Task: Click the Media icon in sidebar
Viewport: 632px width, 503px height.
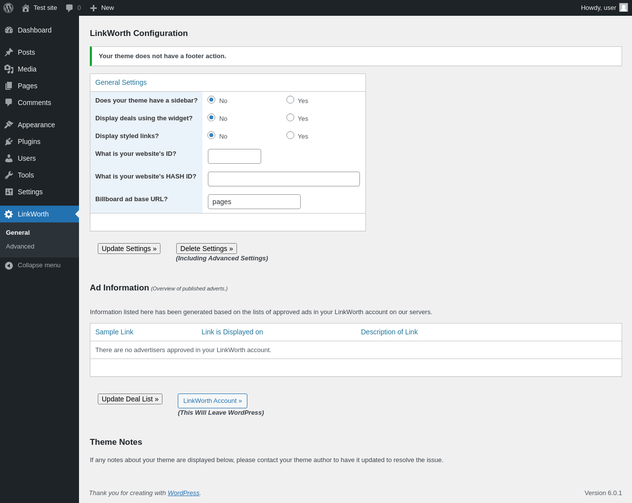Action: pos(9,69)
